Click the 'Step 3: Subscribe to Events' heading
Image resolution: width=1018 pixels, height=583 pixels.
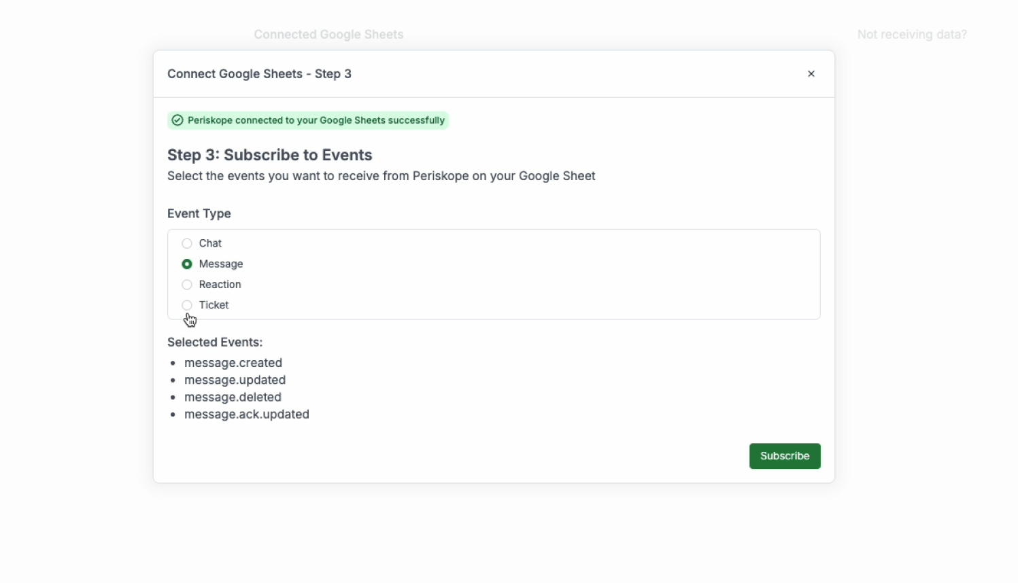click(x=270, y=155)
